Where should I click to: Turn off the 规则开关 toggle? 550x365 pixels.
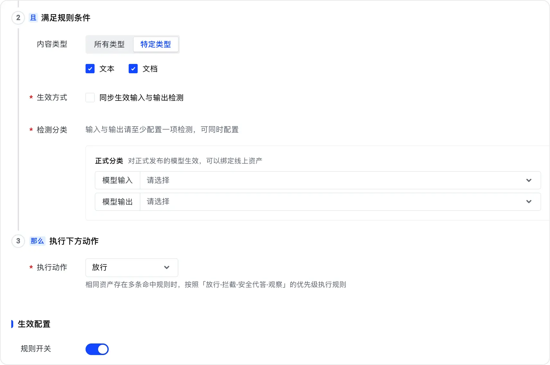pos(97,349)
